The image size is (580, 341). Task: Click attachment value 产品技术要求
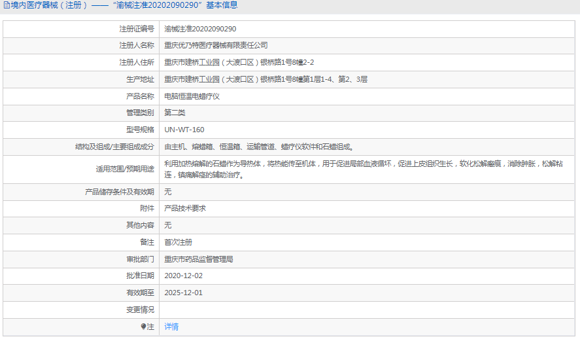185,208
